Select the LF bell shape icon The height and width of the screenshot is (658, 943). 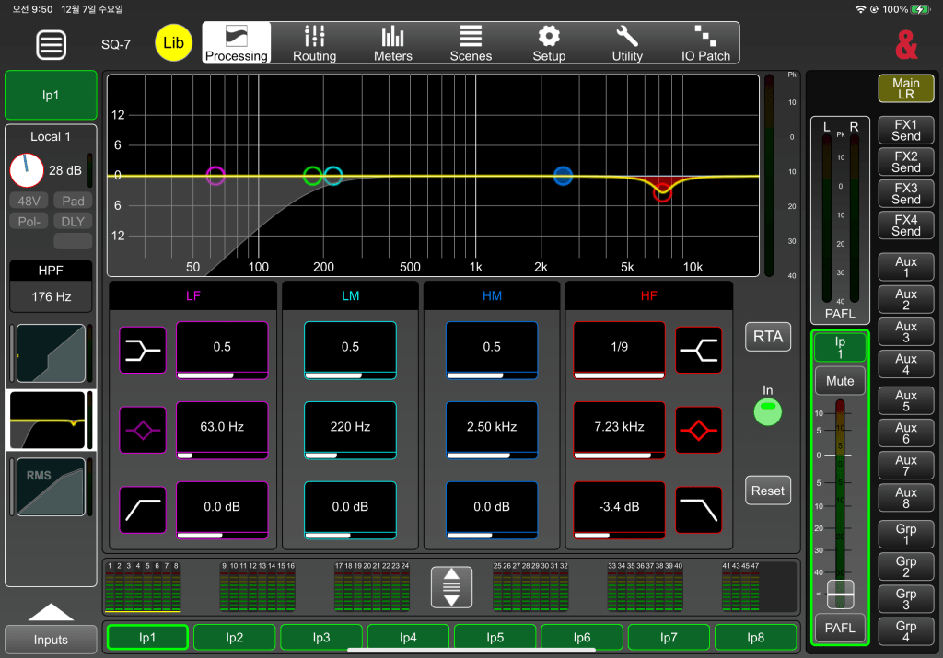pyautogui.click(x=143, y=429)
